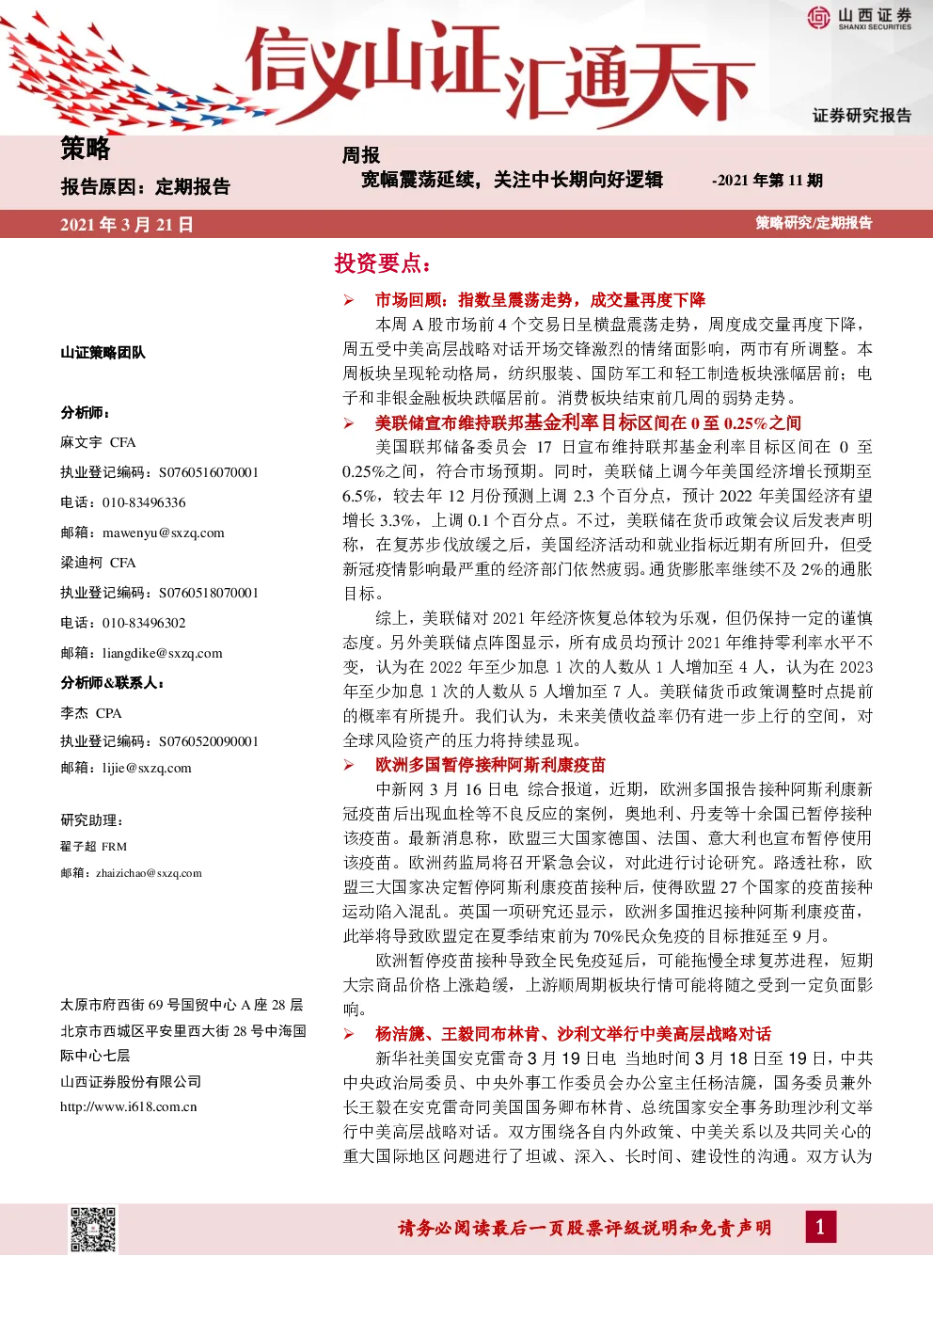933x1320 pixels.
Task: Click the name 李杰 CPA
Action: pos(91,713)
